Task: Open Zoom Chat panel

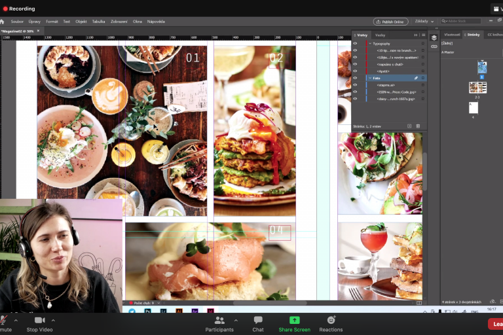Action: (258, 323)
